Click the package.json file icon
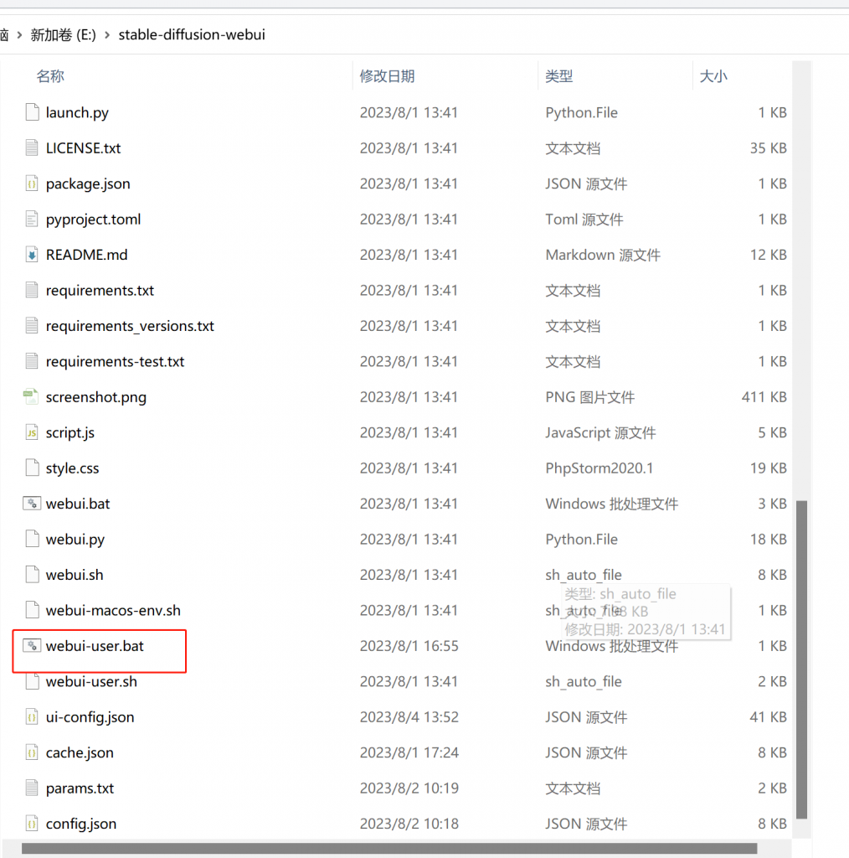This screenshot has height=858, width=849. pyautogui.click(x=33, y=183)
